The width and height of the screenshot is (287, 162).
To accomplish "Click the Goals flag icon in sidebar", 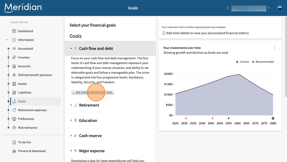I will [14, 102].
